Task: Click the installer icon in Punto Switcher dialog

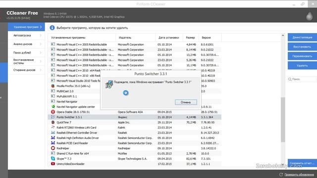Action: click(x=109, y=84)
